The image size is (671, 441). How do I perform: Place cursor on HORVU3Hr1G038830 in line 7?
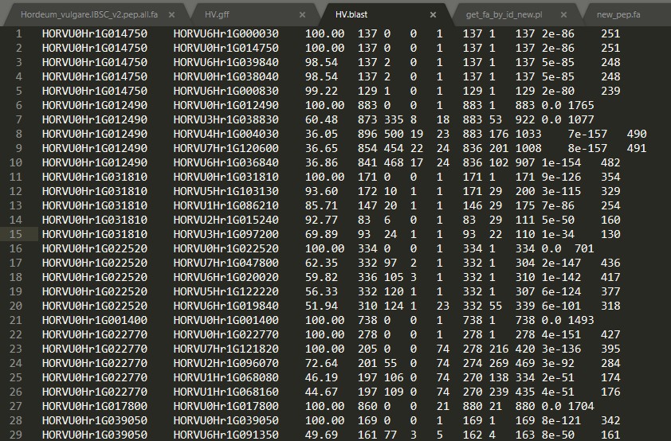coord(226,119)
